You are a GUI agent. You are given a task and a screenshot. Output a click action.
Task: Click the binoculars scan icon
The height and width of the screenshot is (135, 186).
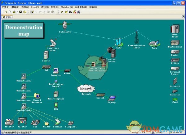[x=70, y=12]
